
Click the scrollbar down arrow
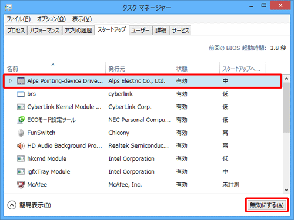pyautogui.click(x=286, y=189)
